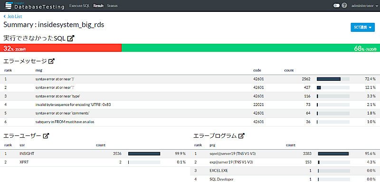Open the Execute SQL tab
The image size is (380, 182).
pyautogui.click(x=79, y=6)
